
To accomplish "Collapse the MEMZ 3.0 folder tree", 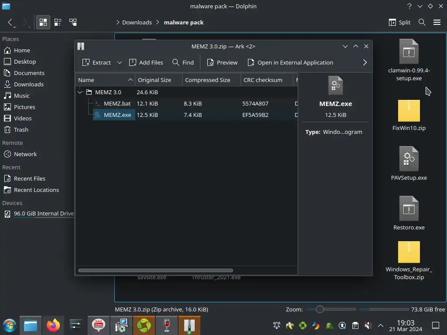I will tap(80, 92).
